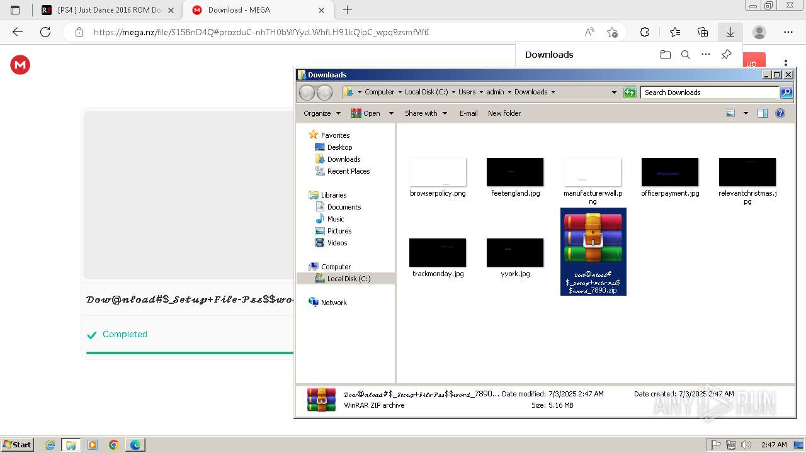Select yyork.jpg file
The image size is (806, 453).
point(515,257)
